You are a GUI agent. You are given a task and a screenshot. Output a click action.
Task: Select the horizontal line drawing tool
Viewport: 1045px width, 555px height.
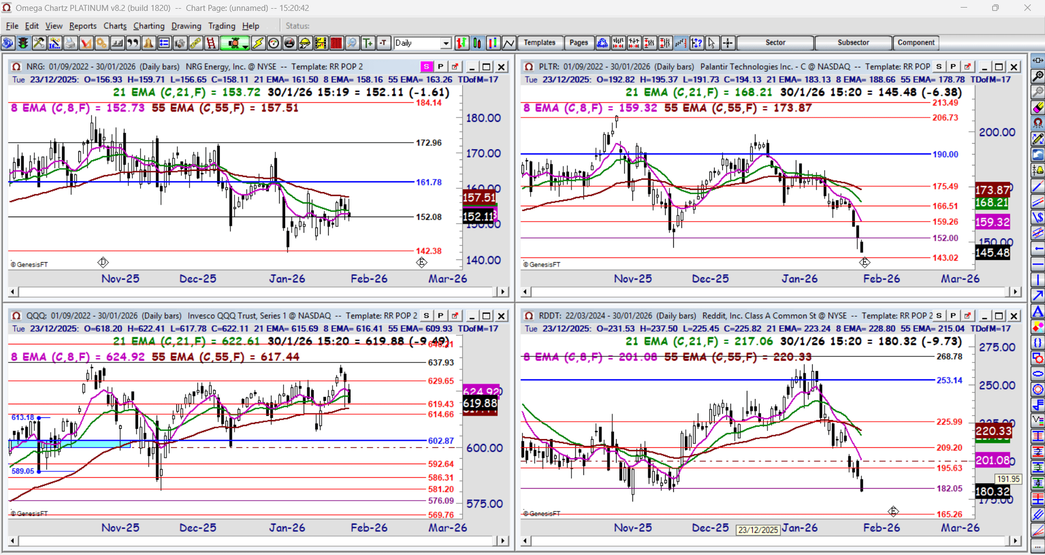point(1038,264)
